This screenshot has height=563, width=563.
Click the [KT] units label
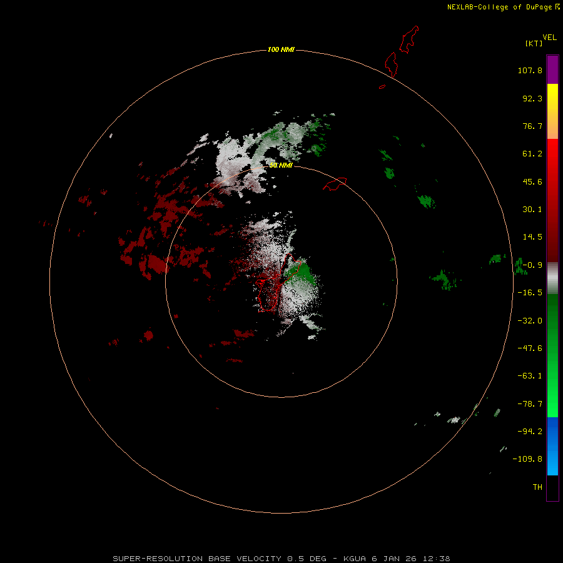pyautogui.click(x=534, y=43)
